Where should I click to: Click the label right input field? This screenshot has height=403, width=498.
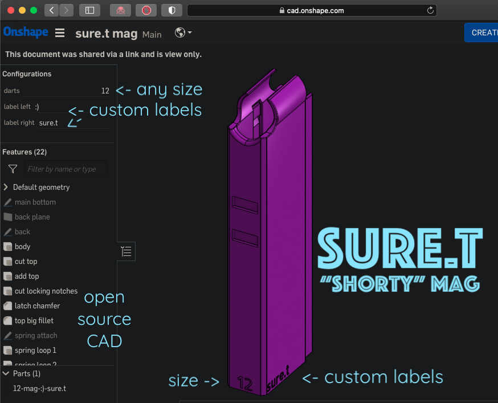(x=74, y=123)
